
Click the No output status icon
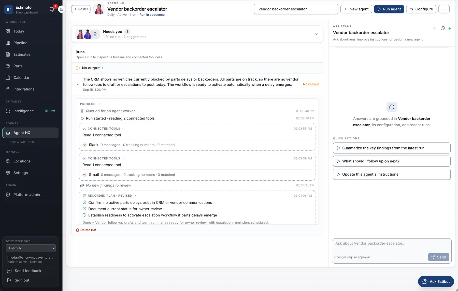[x=78, y=68]
